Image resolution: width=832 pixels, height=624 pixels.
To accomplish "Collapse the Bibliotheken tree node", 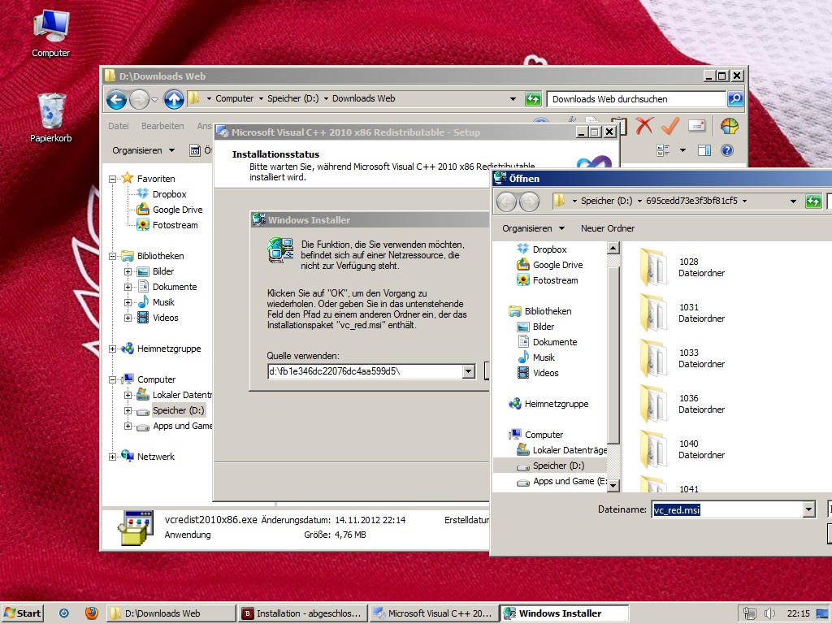I will coord(112,256).
